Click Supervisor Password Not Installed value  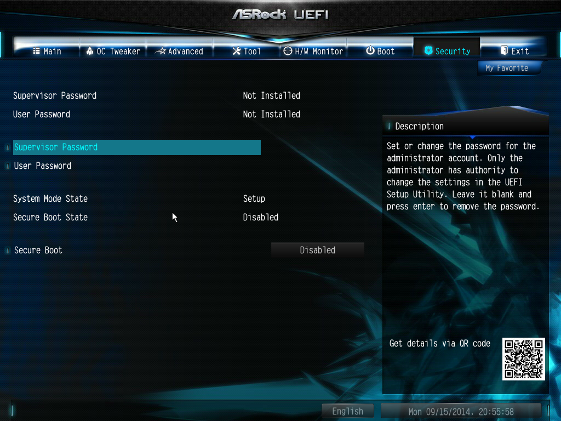(x=272, y=95)
